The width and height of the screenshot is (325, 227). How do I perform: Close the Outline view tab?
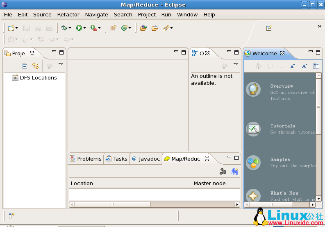click(x=207, y=53)
